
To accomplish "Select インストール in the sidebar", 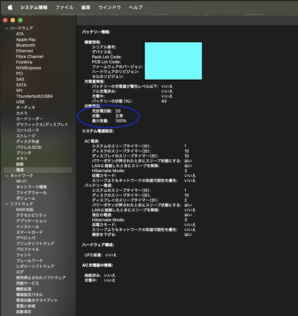I will point(27,227).
